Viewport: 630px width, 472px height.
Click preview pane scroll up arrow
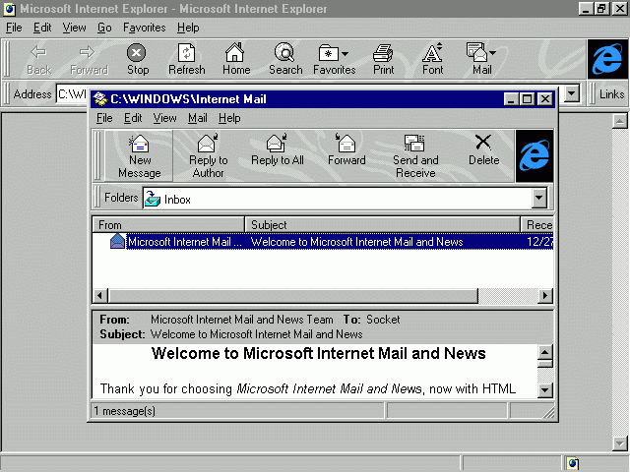click(x=545, y=352)
